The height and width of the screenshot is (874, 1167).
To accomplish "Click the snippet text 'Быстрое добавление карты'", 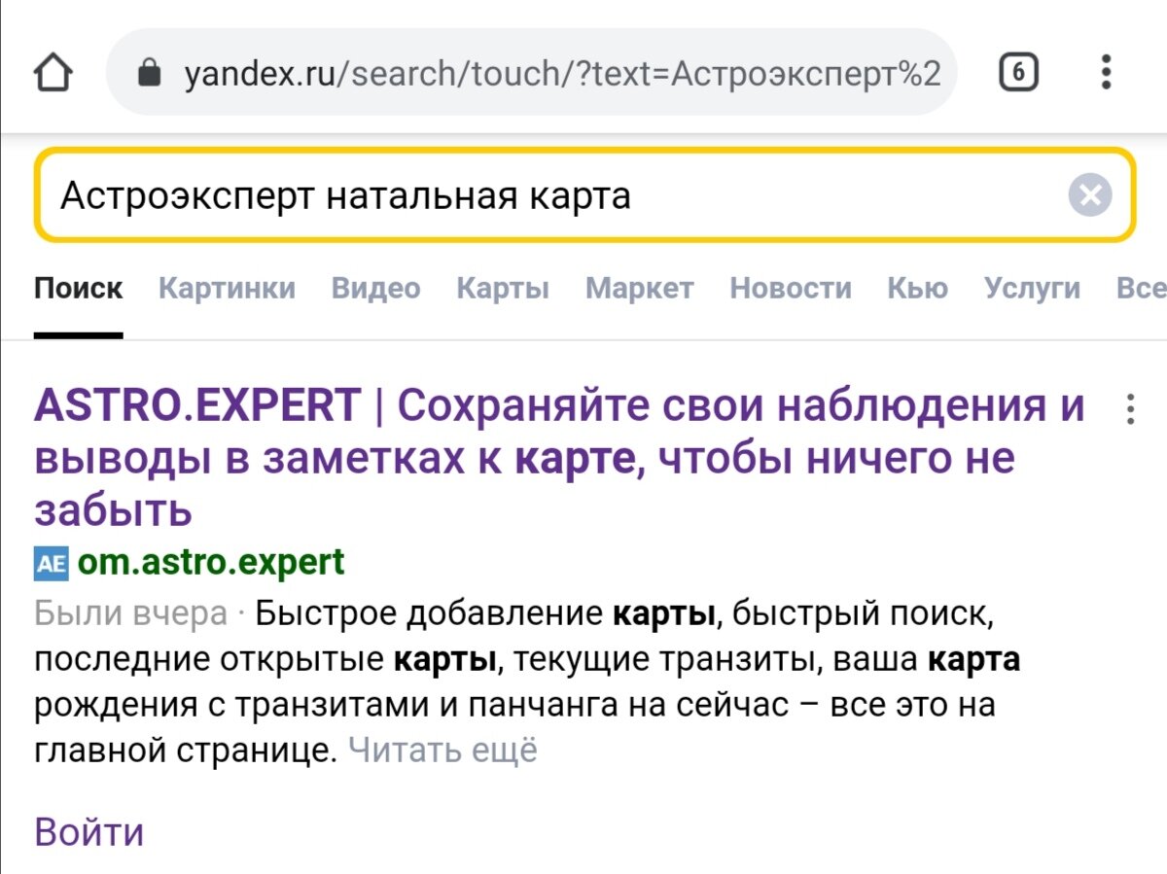I will tap(485, 614).
